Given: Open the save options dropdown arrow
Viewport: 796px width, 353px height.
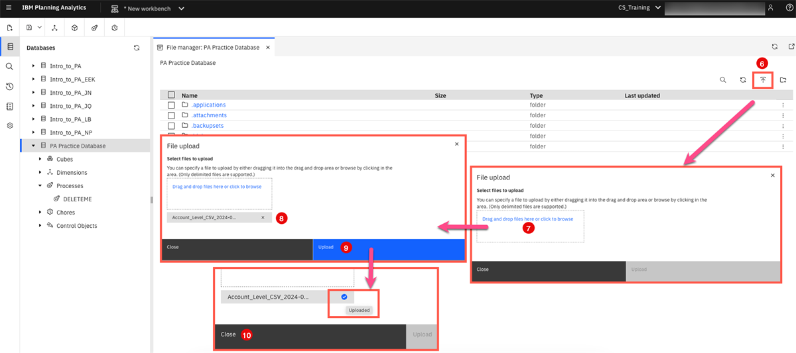Looking at the screenshot, I should pos(40,28).
